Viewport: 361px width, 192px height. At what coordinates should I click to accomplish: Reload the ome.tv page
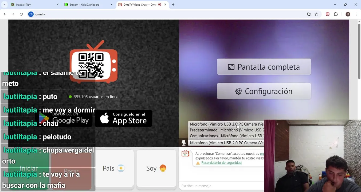[21, 14]
